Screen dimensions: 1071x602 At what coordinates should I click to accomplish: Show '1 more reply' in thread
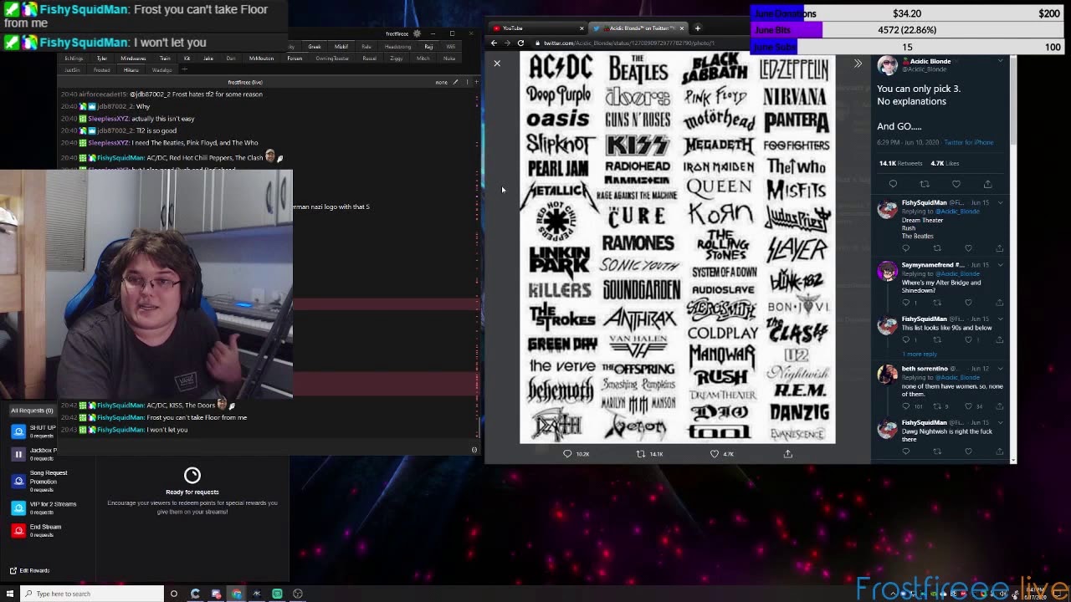click(x=919, y=354)
